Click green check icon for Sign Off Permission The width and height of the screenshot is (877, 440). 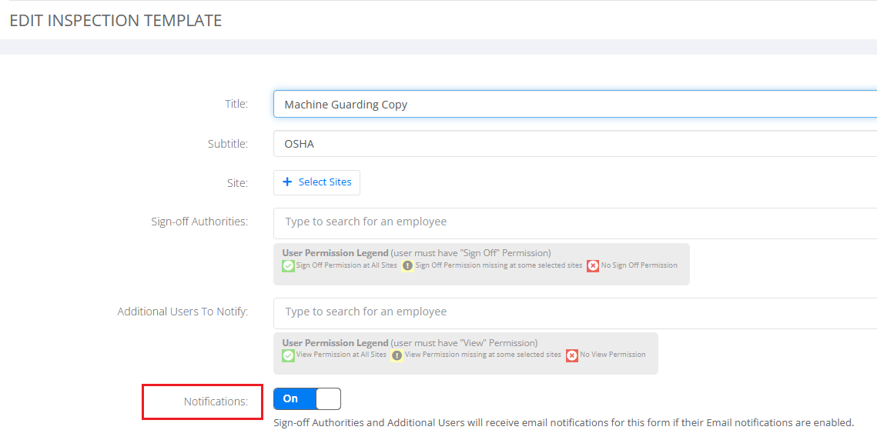coord(288,266)
